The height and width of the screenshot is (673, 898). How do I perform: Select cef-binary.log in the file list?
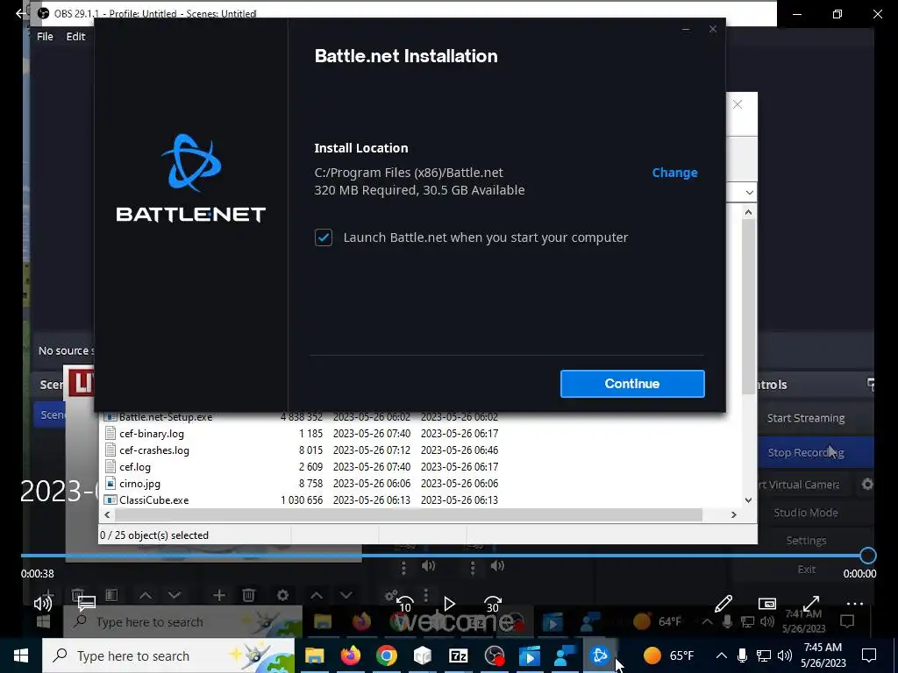(x=152, y=434)
